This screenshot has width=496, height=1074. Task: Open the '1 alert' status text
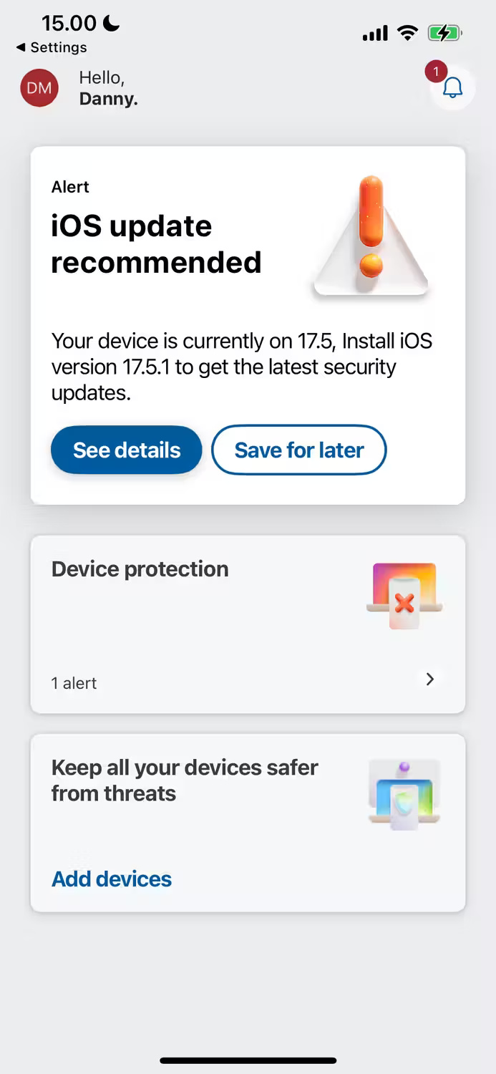click(x=74, y=683)
